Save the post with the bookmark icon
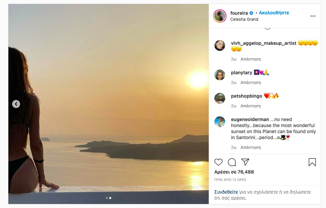Image resolution: width=326 pixels, height=208 pixels. click(x=312, y=162)
